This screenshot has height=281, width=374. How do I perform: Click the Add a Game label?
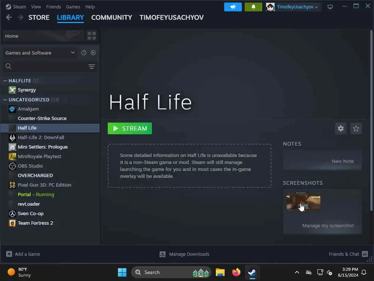pos(27,254)
